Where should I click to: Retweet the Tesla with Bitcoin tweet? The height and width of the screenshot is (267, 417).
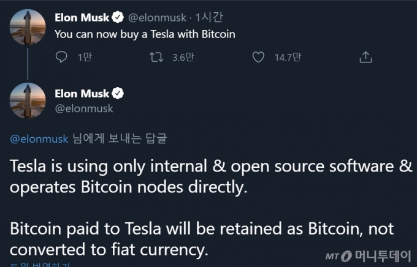pos(156,57)
